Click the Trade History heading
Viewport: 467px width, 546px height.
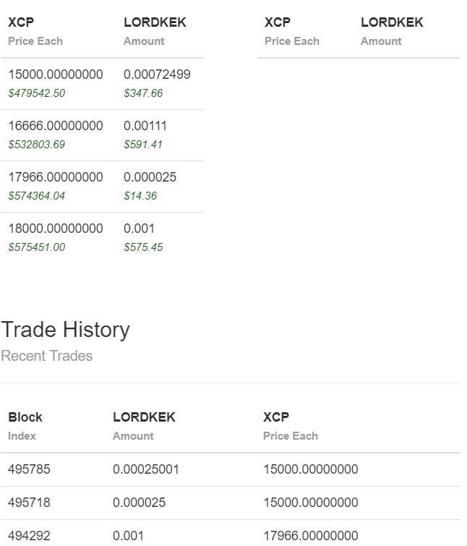click(x=65, y=330)
